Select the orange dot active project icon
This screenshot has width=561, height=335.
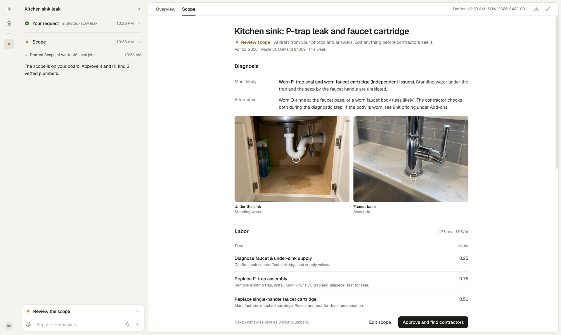tap(9, 44)
